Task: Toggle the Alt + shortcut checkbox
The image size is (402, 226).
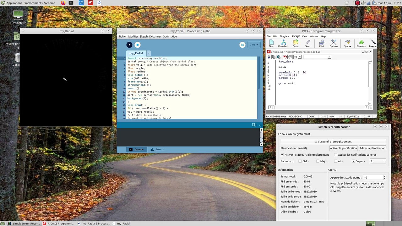Action: (336, 161)
